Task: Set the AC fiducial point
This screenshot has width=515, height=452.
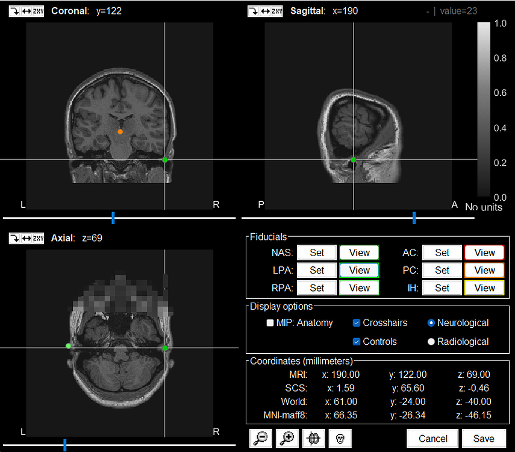Action: pyautogui.click(x=442, y=253)
